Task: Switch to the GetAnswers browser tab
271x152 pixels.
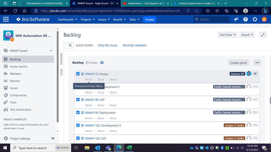Action: [x=146, y=3]
